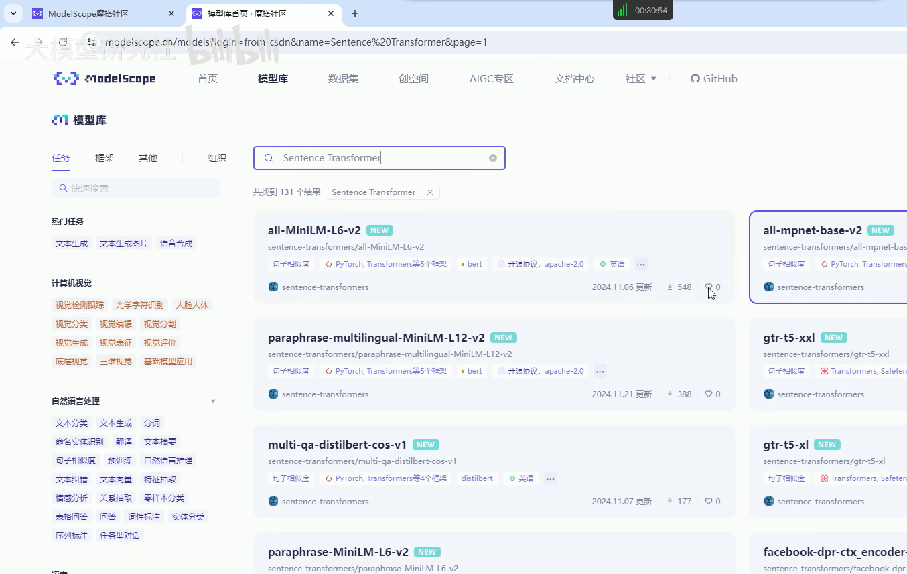Click the bert tag on all-MiniLM-L6-v2 card
The image size is (907, 574).
coord(471,264)
